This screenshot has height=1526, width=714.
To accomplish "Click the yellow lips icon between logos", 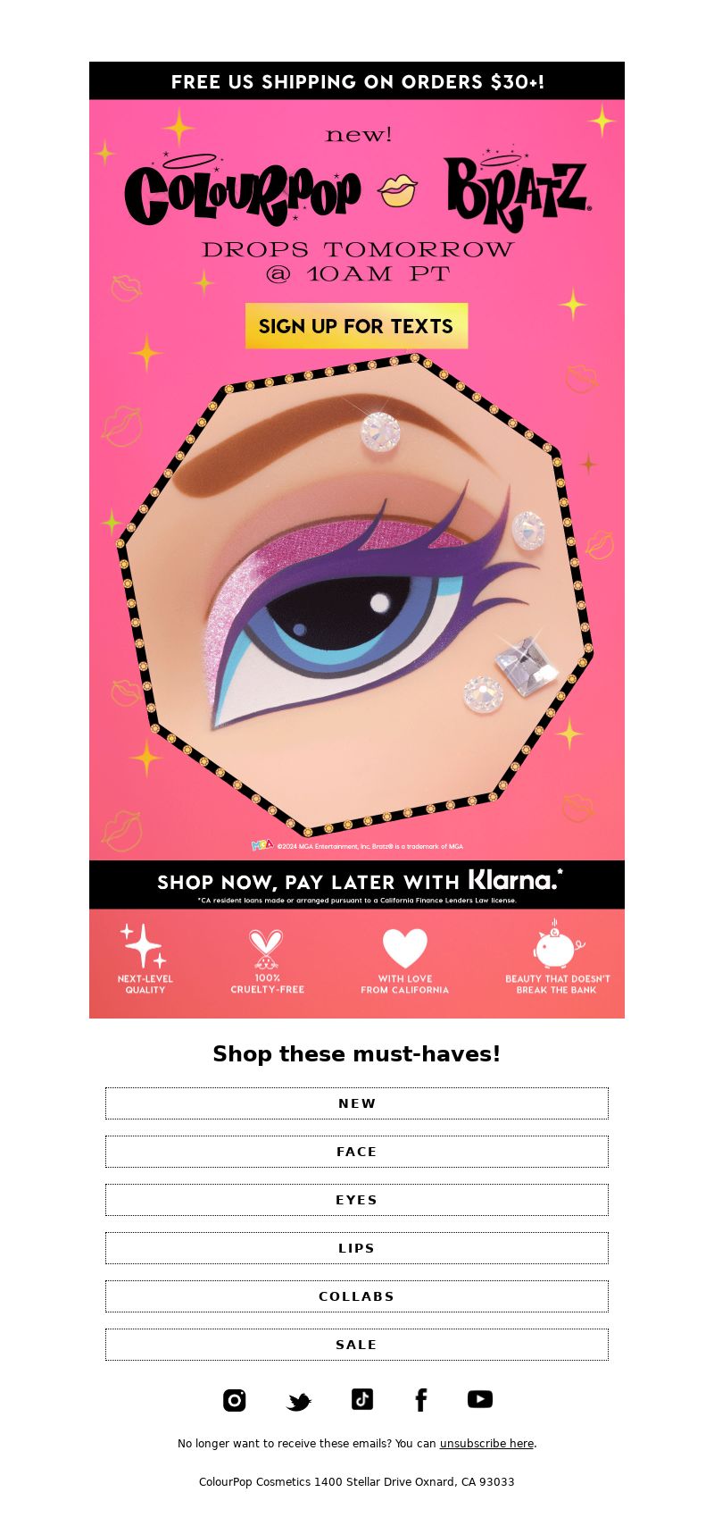I will (397, 191).
